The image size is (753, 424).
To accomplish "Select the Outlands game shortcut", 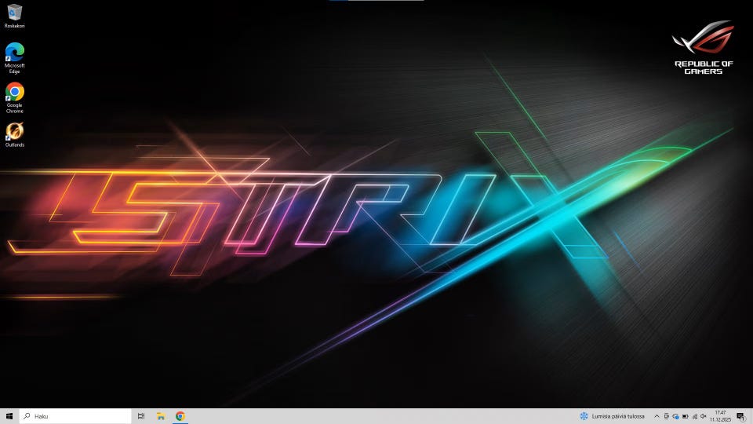I will tap(14, 132).
